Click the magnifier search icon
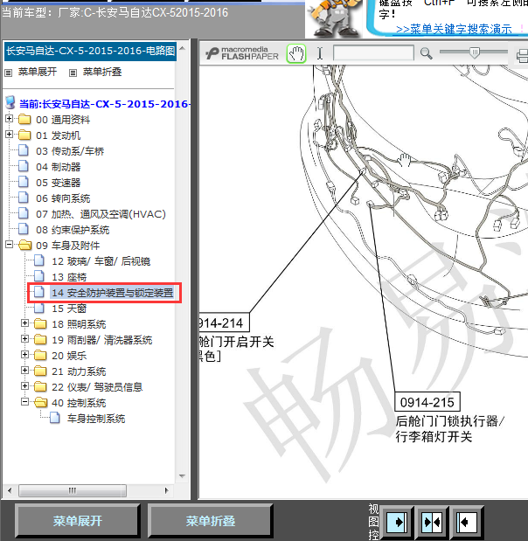The height and width of the screenshot is (541, 528). pos(427,53)
